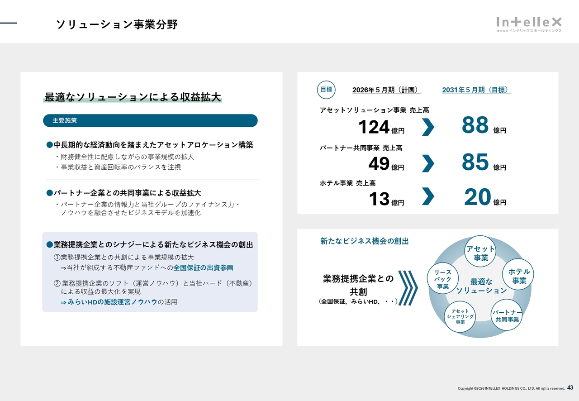Click the 2026年5月期（計画） heading
The image size is (579, 401).
click(386, 90)
